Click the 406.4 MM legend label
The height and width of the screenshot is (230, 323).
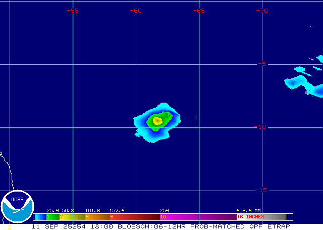pos(248,210)
